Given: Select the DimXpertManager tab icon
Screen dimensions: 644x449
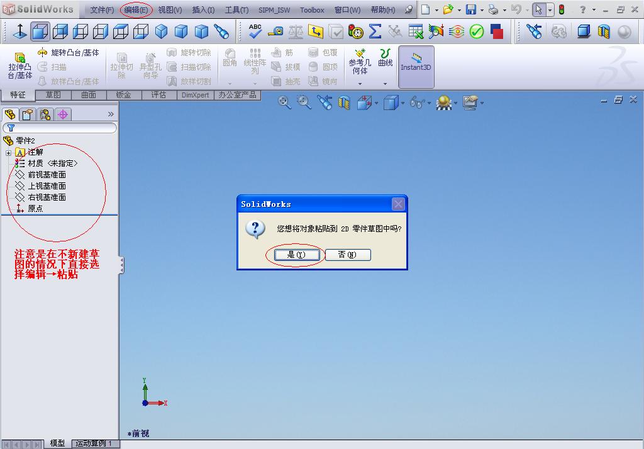Looking at the screenshot, I should [63, 114].
